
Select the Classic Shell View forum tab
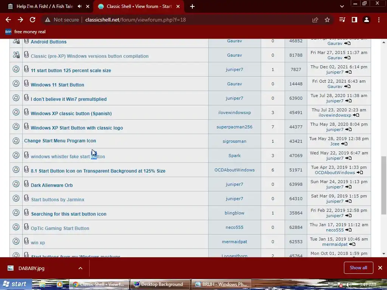[139, 6]
